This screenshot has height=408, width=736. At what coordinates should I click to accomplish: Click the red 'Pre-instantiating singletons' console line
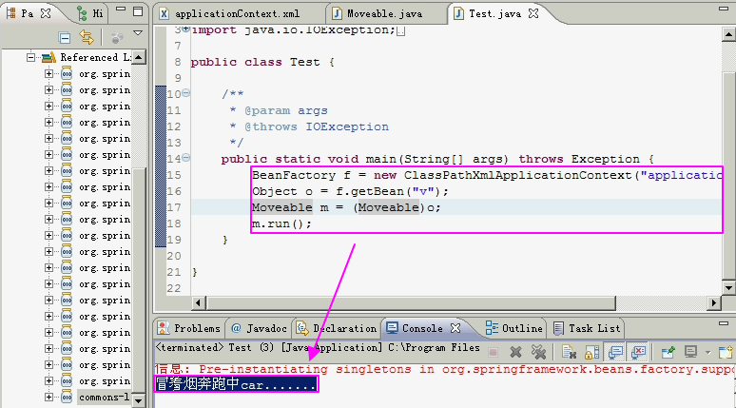(x=445, y=370)
